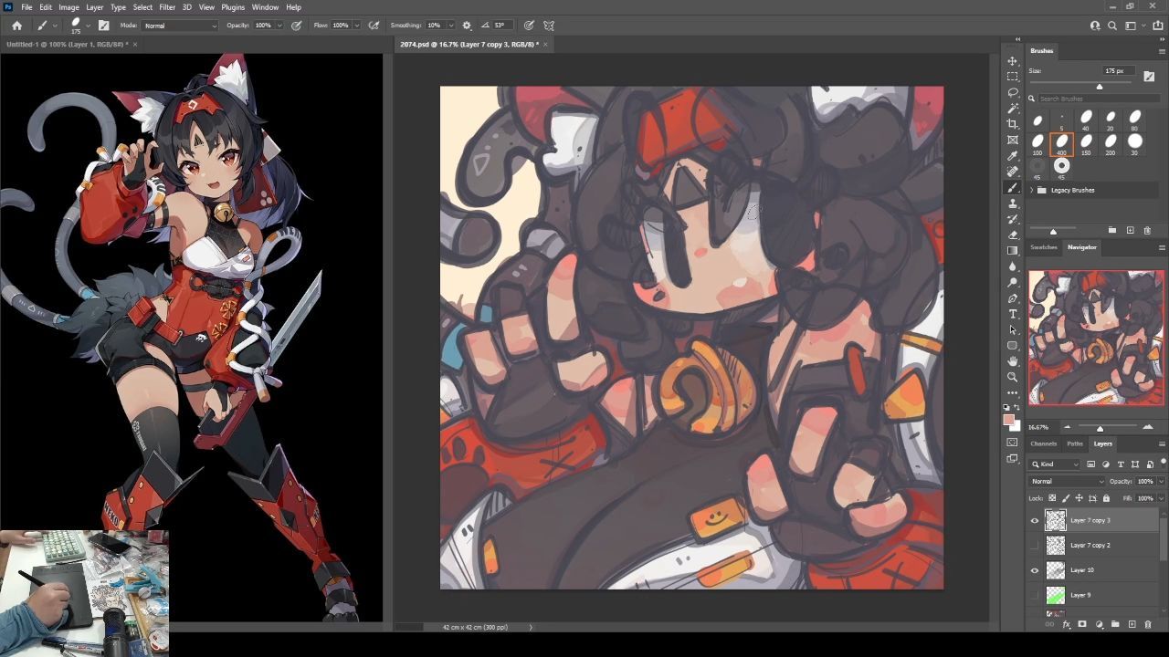The width and height of the screenshot is (1169, 657).
Task: Select the Brush tool in the toolbar
Action: click(1013, 188)
